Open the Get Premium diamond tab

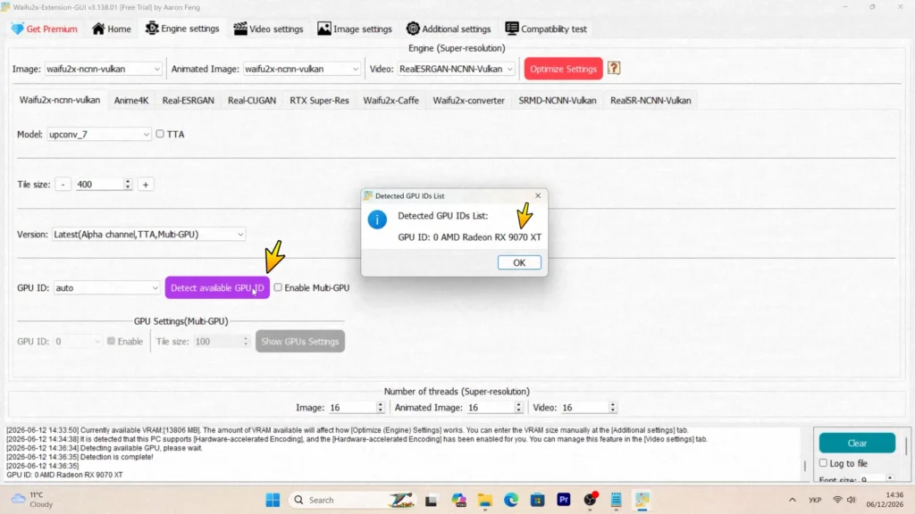click(45, 29)
